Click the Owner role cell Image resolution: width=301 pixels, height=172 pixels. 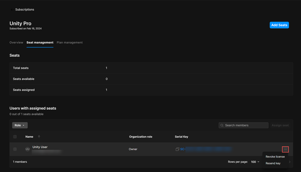[133, 149]
